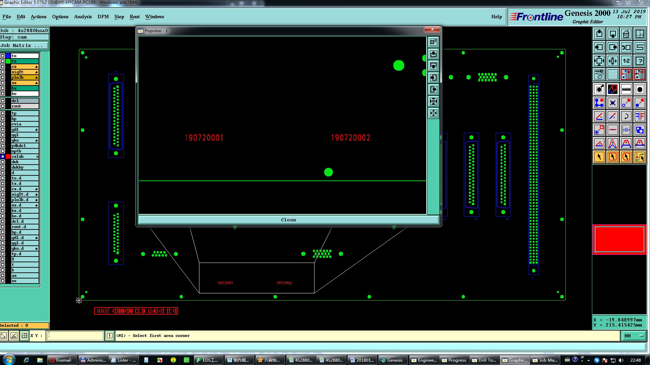650x365 pixels.
Task: Select the measurement ruler tool
Action: (626, 89)
